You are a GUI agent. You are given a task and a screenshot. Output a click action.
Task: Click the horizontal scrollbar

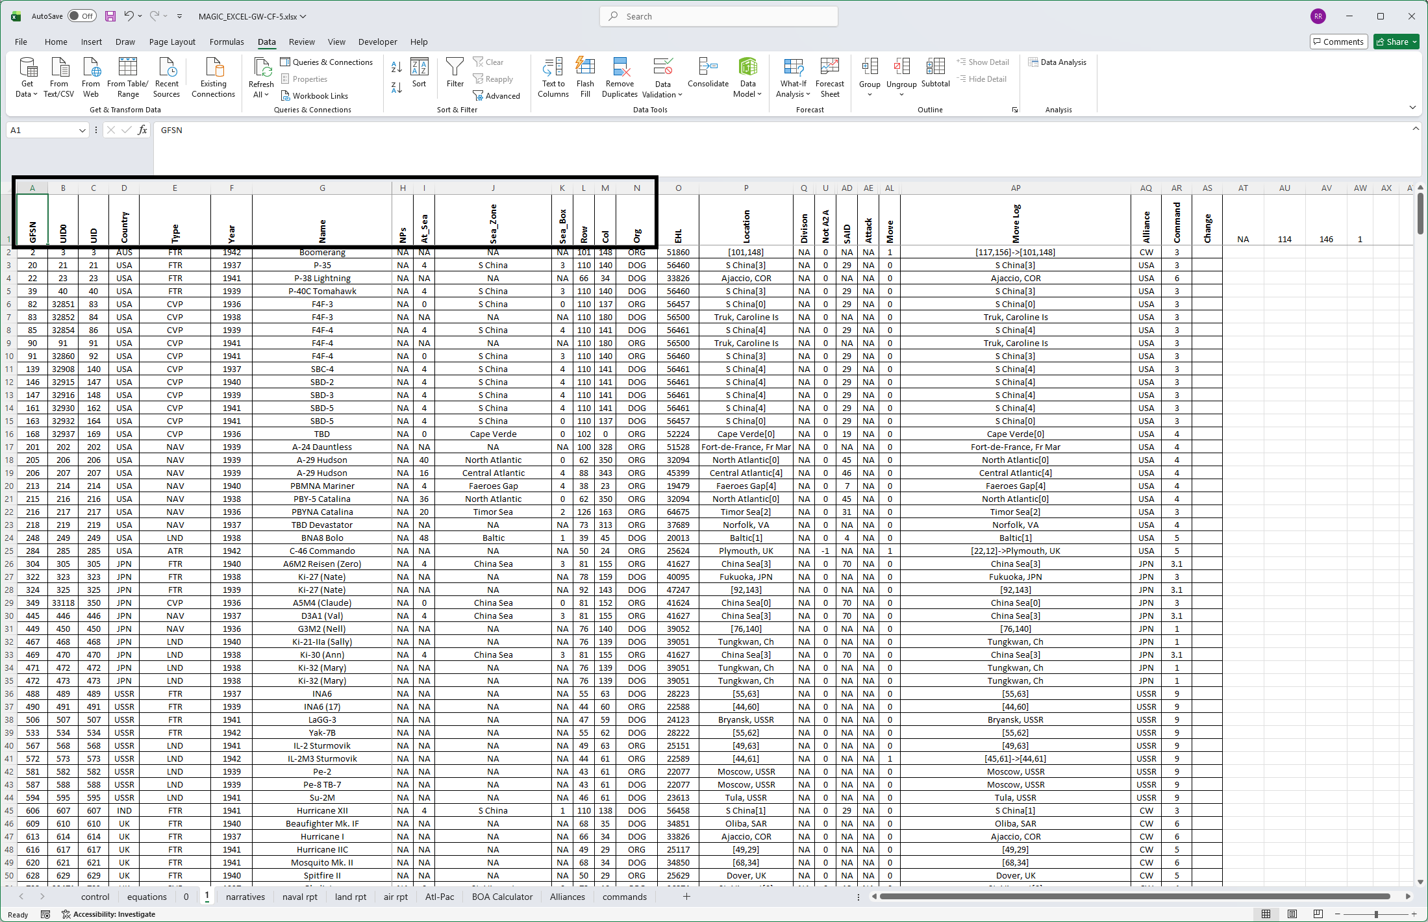(1134, 896)
